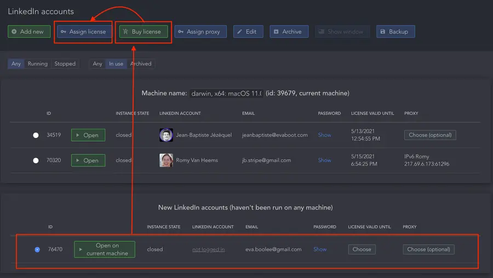This screenshot has height=278, width=493.
Task: Open instance for account 70320
Action: [x=88, y=160]
